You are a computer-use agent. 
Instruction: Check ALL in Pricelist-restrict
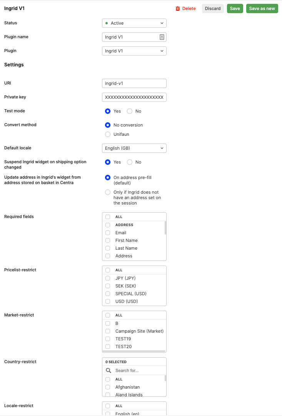[x=108, y=270]
